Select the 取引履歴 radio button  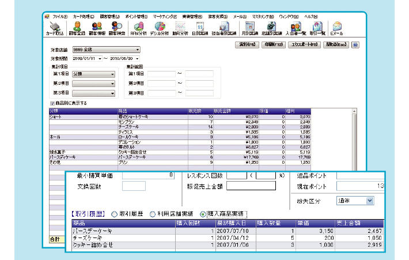[x=114, y=214]
